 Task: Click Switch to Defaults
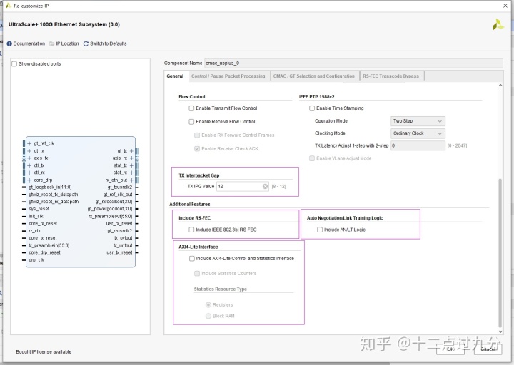(109, 43)
